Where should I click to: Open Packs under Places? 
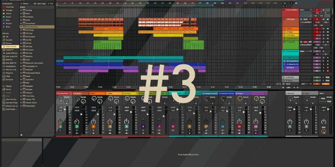point(8,89)
